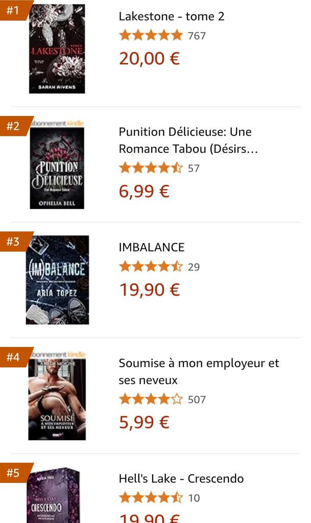Select the Soumise à mon employeur cover
Image resolution: width=311 pixels, height=523 pixels.
(57, 397)
